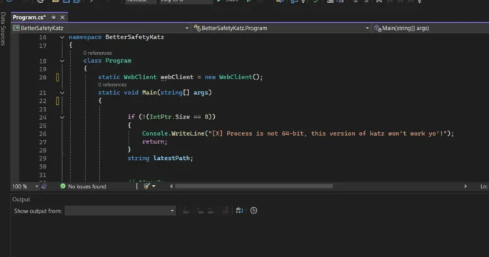Click the method icon beside Main(string[] args)
489x257 pixels.
[378, 29]
